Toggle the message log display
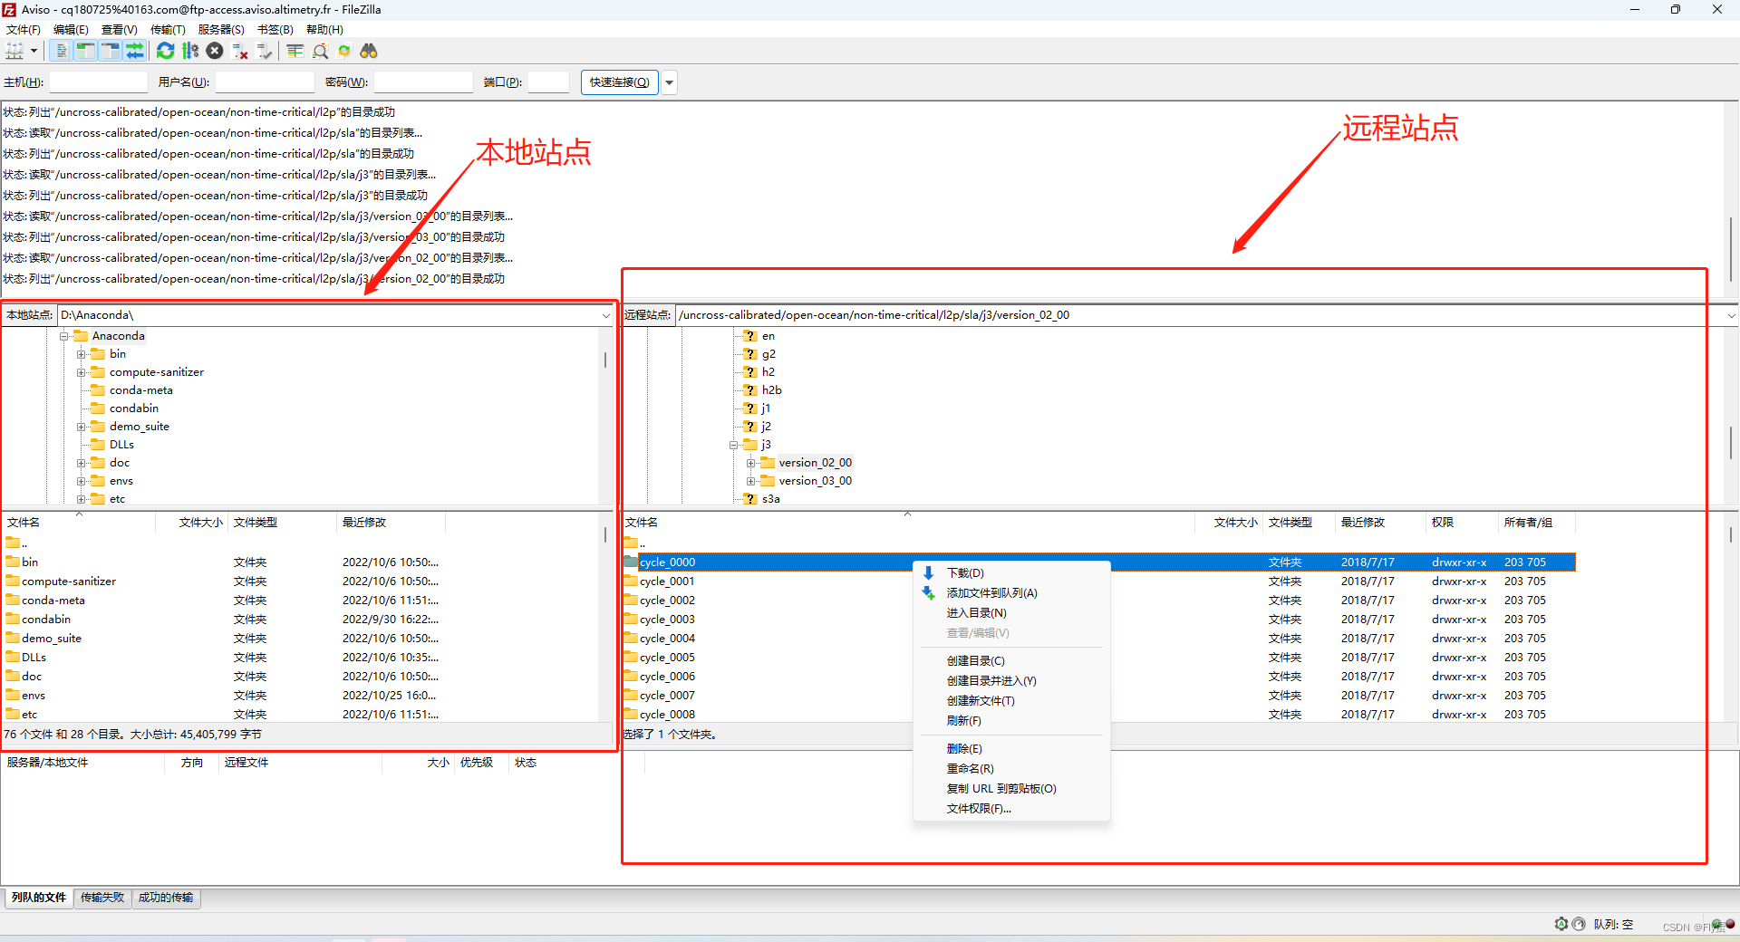1740x942 pixels. point(62,51)
